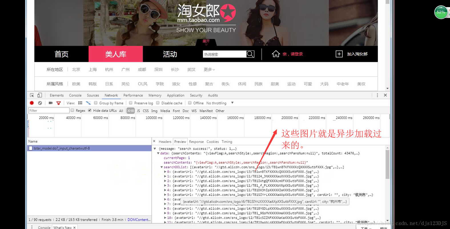Toggle the device toolbar icon
This screenshot has width=450, height=229.
[40, 95]
